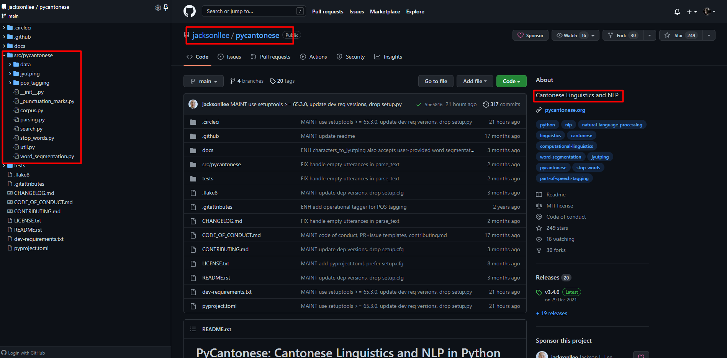Image resolution: width=727 pixels, height=358 pixels.
Task: Open the Add file dropdown
Action: pos(475,81)
